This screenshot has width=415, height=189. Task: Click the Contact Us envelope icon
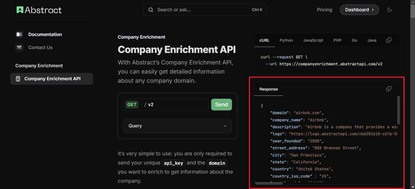pyautogui.click(x=19, y=47)
